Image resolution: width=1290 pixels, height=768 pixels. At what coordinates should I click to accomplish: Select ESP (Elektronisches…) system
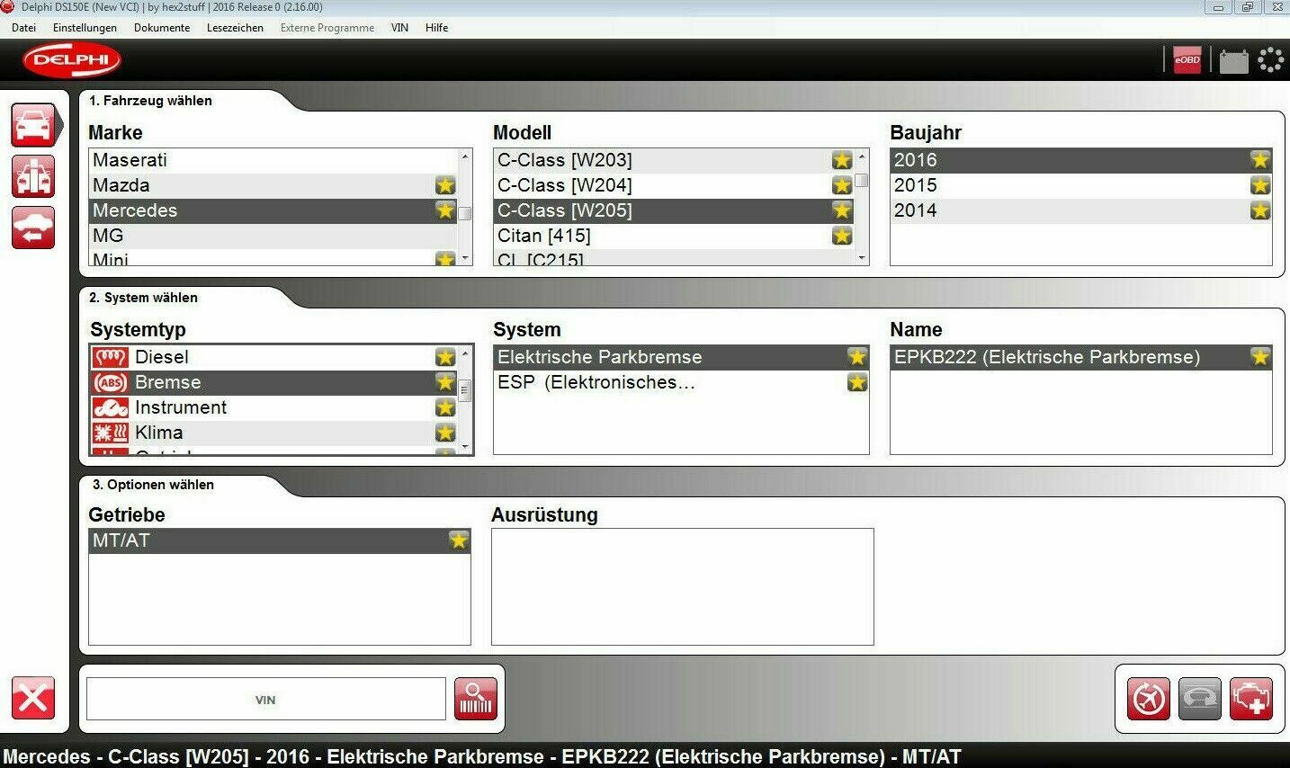[681, 382]
